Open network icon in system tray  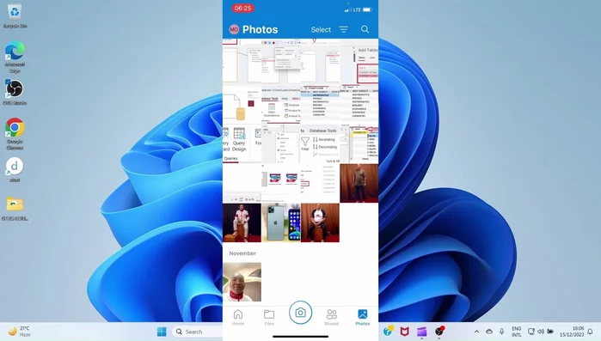tap(530, 332)
